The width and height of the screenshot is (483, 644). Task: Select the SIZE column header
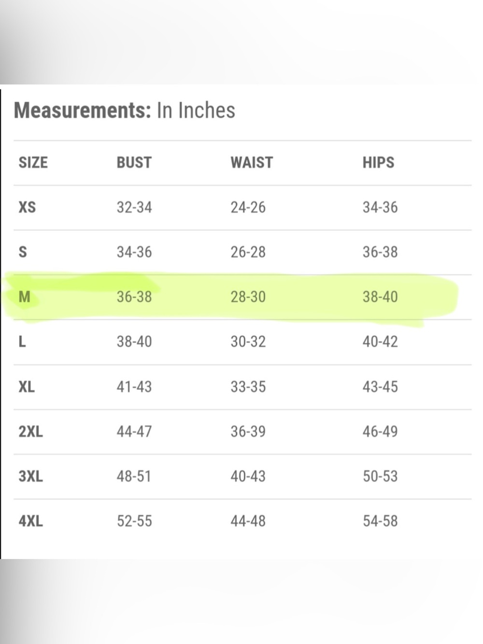click(x=33, y=162)
